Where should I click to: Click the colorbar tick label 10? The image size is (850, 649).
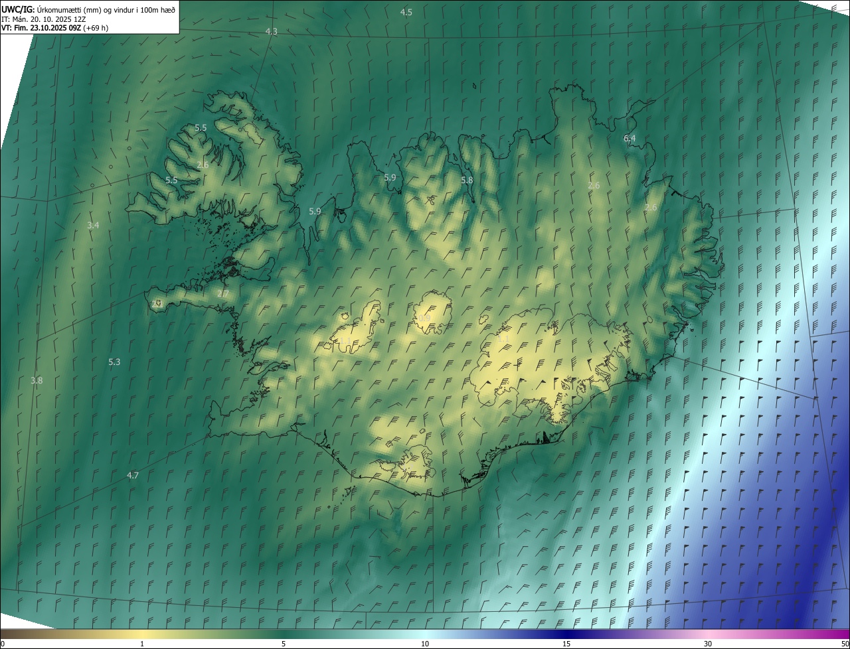425,644
